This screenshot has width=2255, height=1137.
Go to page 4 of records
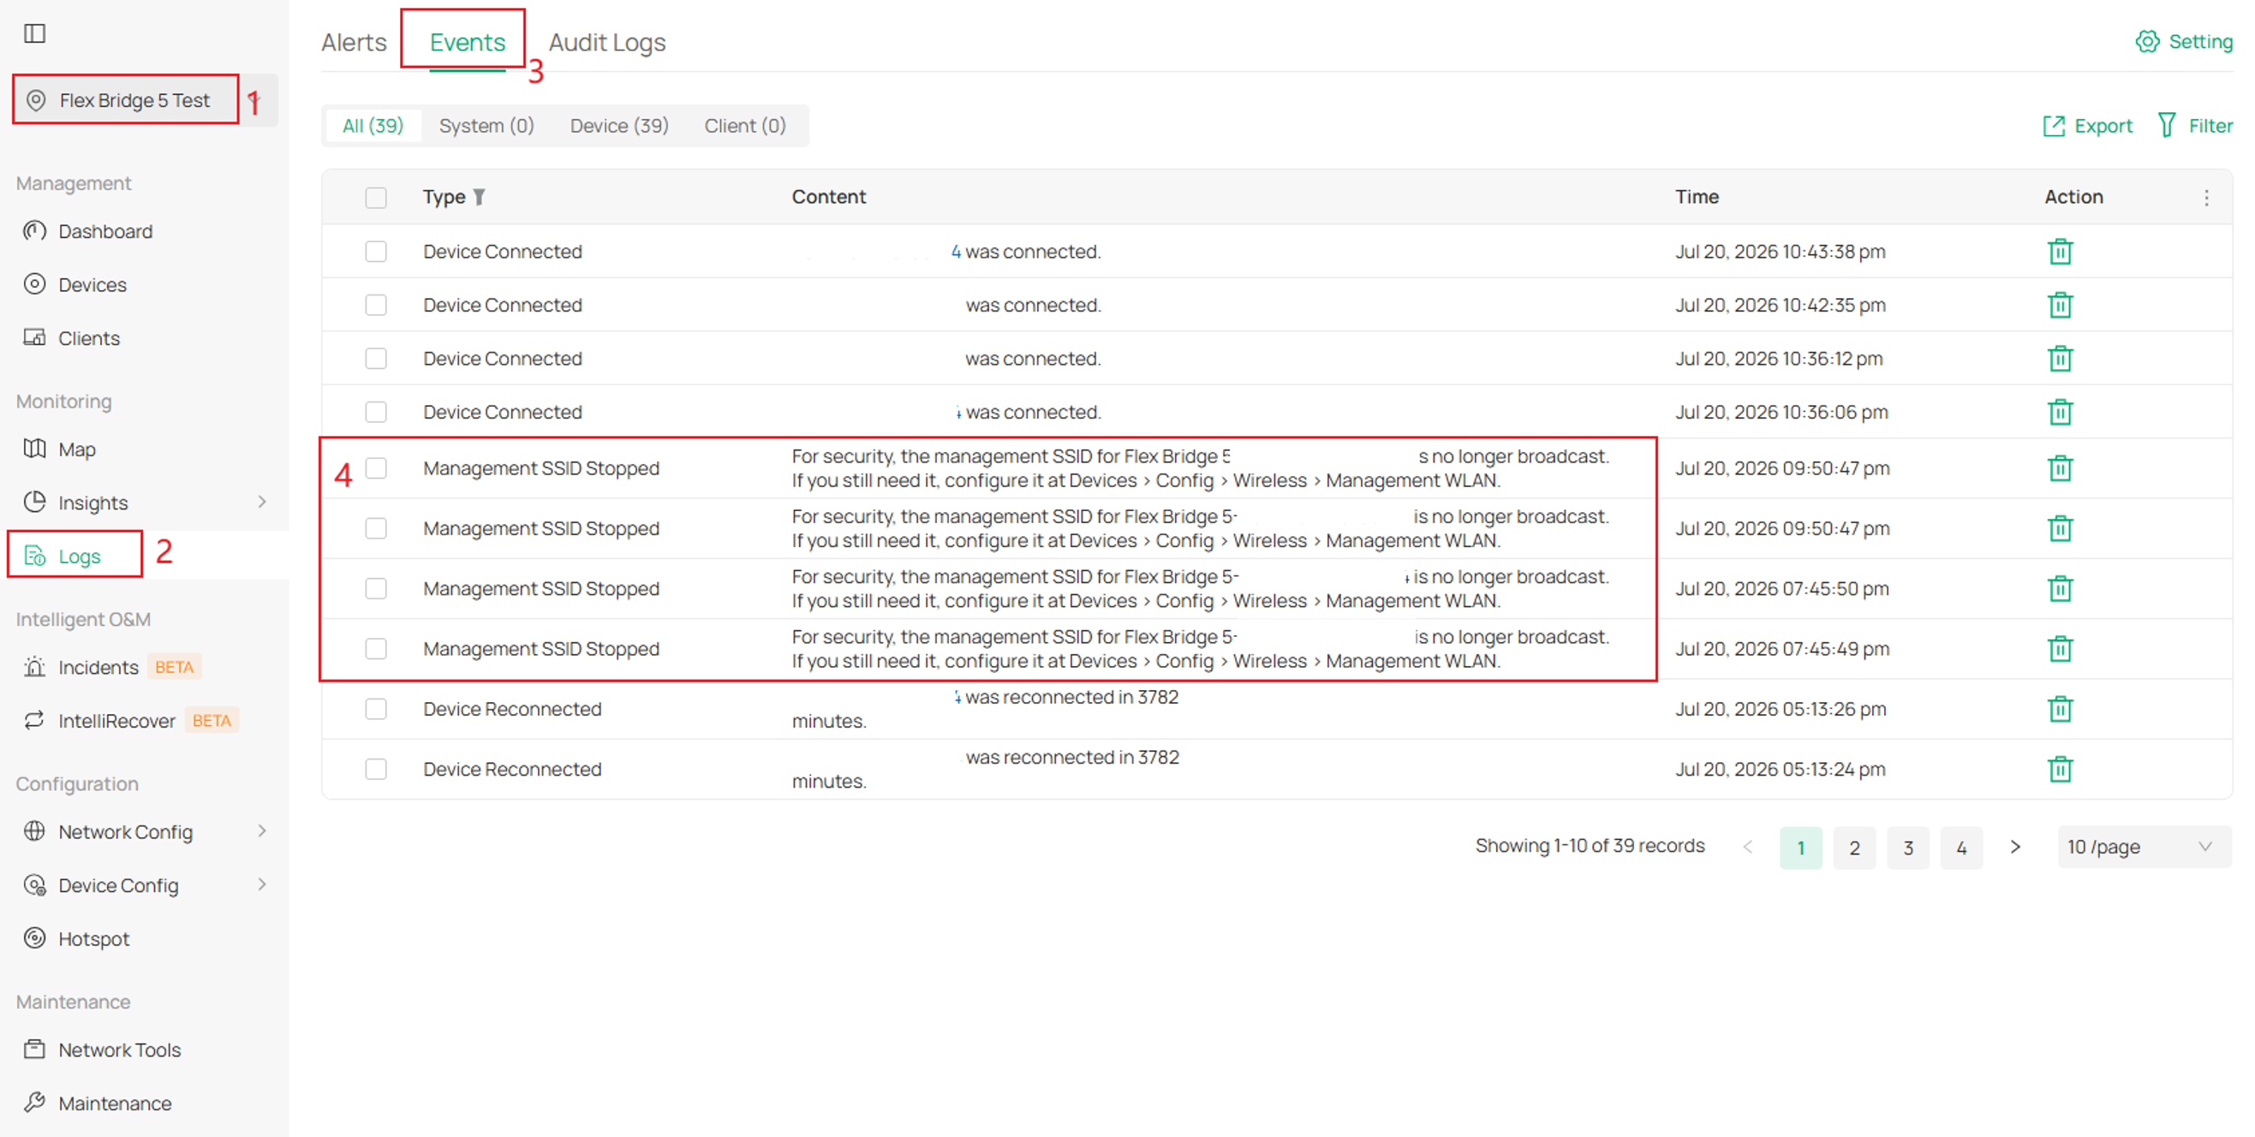tap(1962, 848)
